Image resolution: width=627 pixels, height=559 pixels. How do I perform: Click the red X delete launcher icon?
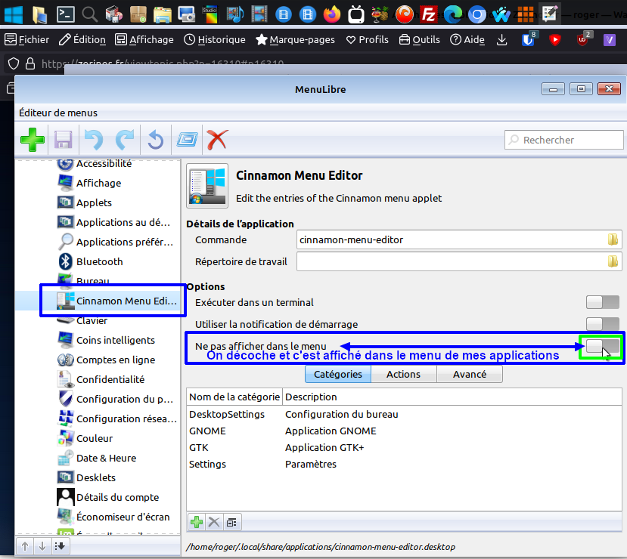218,140
